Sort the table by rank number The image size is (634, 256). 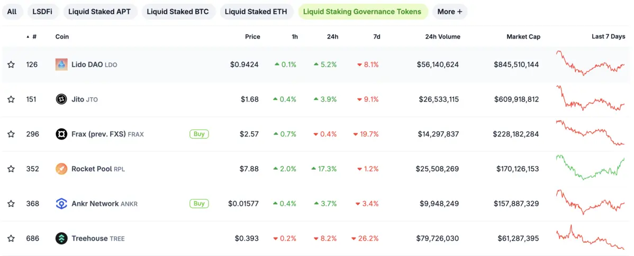coord(34,37)
